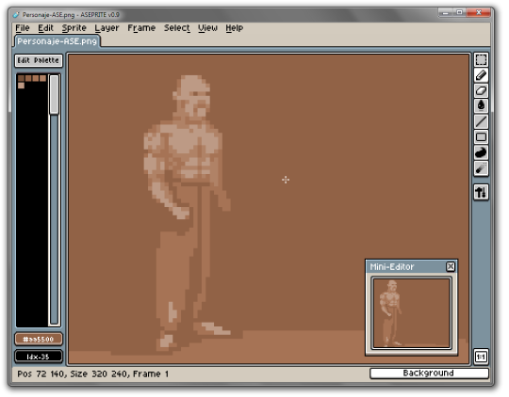The width and height of the screenshot is (509, 397).
Task: Click the character's head on the canvas
Action: (x=193, y=96)
